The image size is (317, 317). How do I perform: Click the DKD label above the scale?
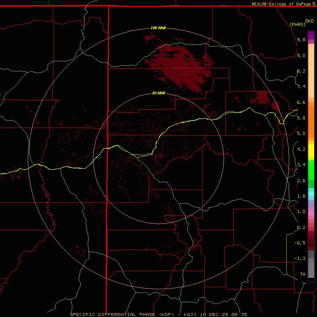click(309, 21)
